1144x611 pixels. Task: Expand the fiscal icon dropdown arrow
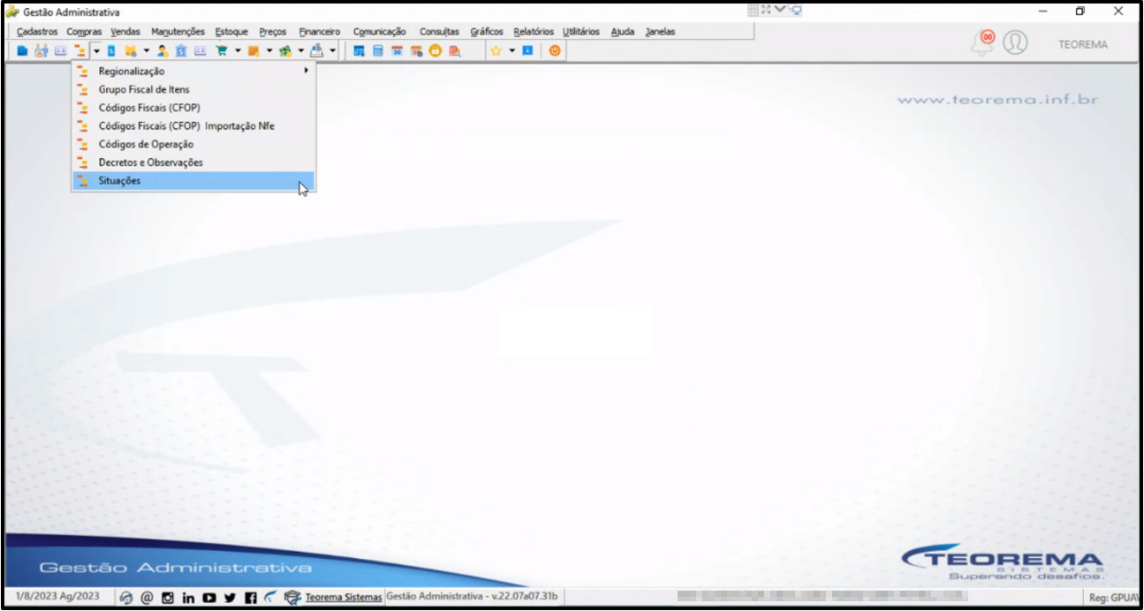tap(96, 51)
